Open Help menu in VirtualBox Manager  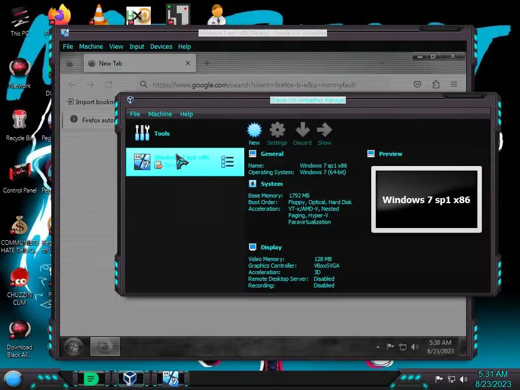tap(186, 114)
